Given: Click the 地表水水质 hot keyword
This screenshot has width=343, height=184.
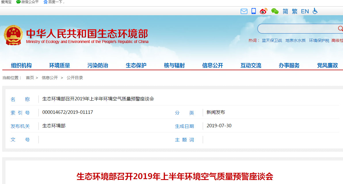Looking at the screenshot, I should [296, 40].
